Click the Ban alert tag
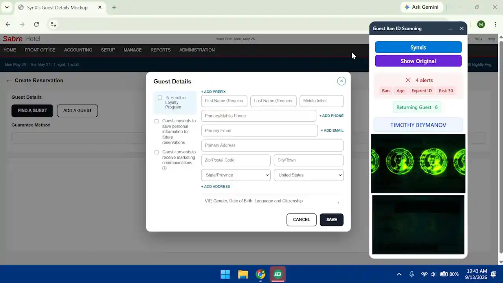The height and width of the screenshot is (283, 503). tap(386, 91)
